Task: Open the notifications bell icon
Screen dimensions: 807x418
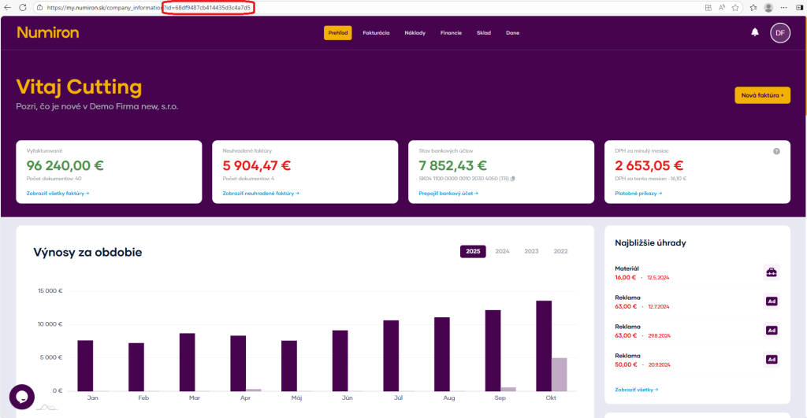Action: 755,32
